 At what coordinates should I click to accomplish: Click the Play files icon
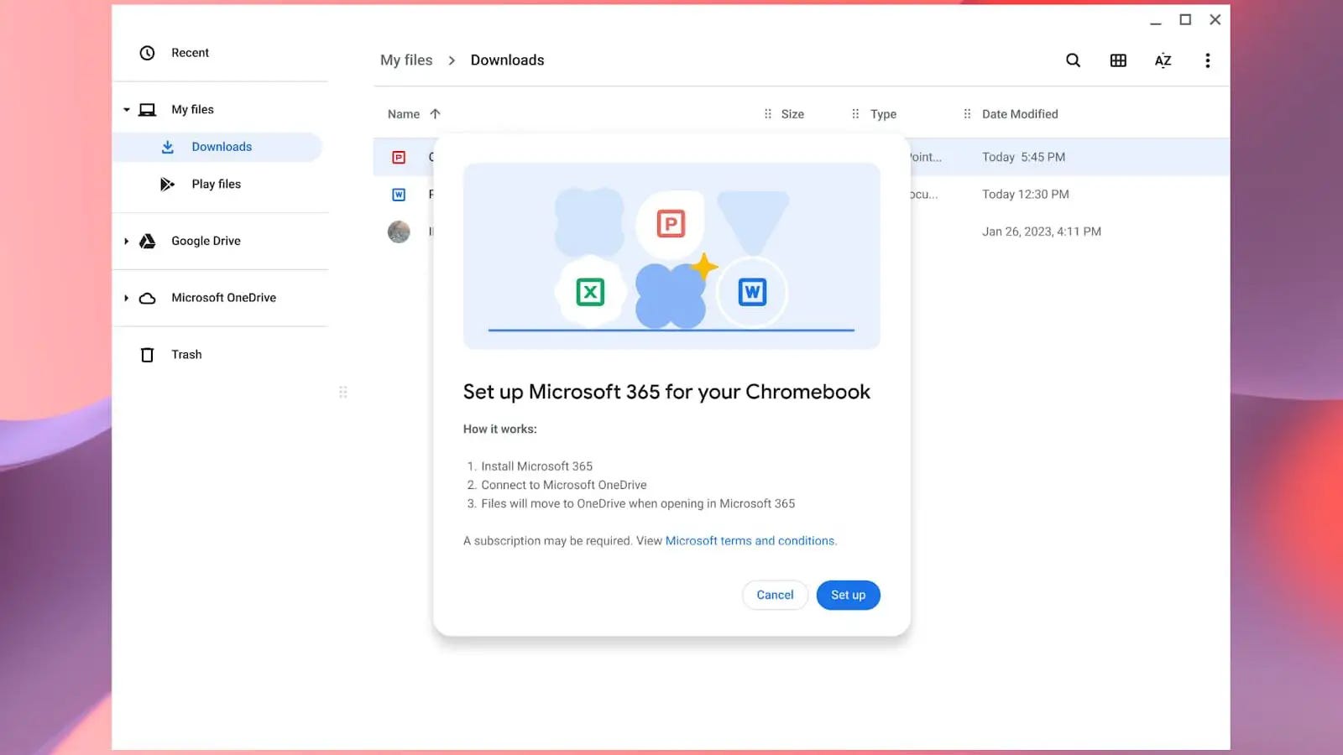click(x=168, y=185)
